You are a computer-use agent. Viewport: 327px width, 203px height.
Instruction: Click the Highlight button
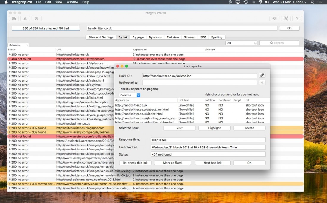point(214,128)
